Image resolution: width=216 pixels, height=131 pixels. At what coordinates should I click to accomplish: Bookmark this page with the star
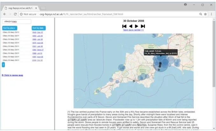click(206, 14)
